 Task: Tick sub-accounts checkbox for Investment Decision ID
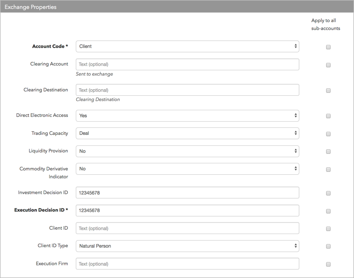pyautogui.click(x=328, y=193)
